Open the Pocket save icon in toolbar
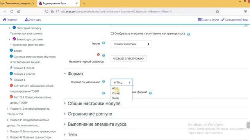 click(x=245, y=11)
